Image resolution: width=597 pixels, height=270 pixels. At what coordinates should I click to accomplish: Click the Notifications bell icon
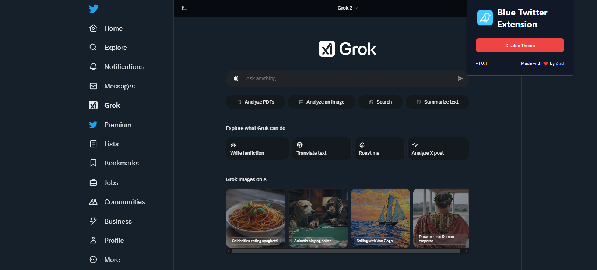(94, 67)
